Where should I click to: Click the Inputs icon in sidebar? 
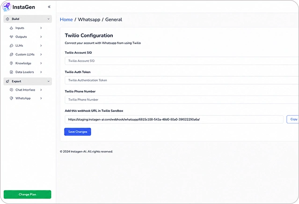tap(11, 28)
